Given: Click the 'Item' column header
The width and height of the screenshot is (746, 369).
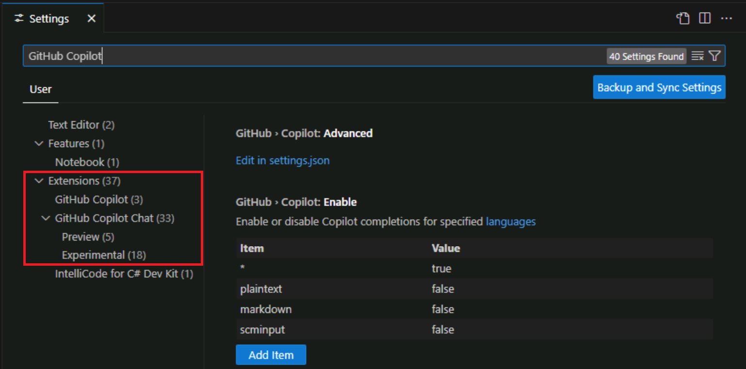Looking at the screenshot, I should point(252,248).
